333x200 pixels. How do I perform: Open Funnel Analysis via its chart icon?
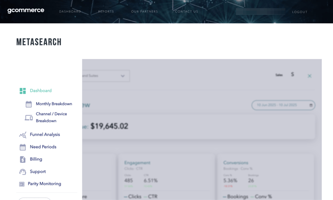(x=23, y=135)
